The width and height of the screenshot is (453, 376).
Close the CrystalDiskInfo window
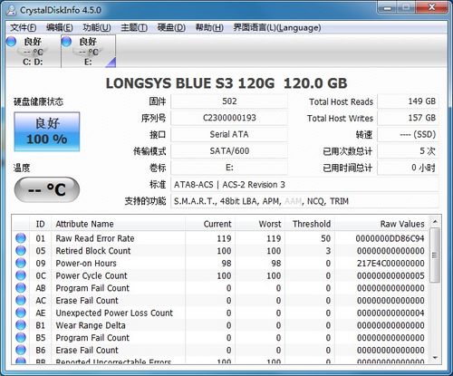431,7
